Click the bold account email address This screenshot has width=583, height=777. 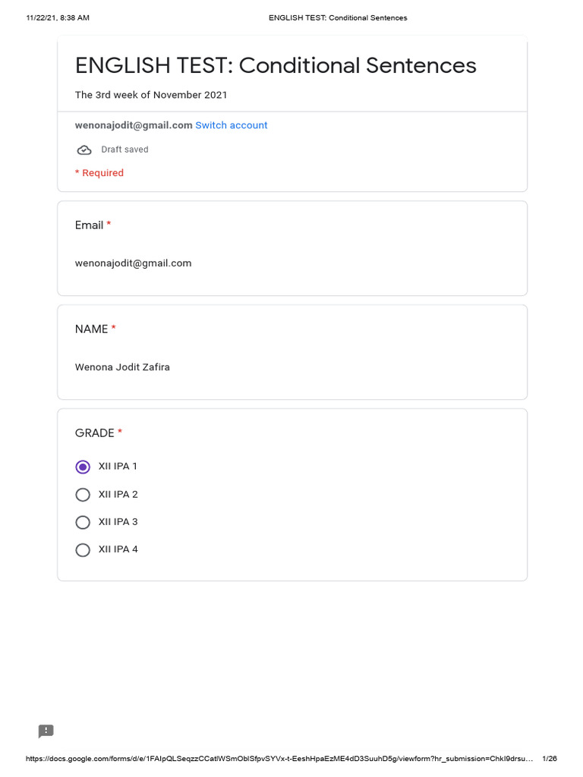click(x=134, y=125)
